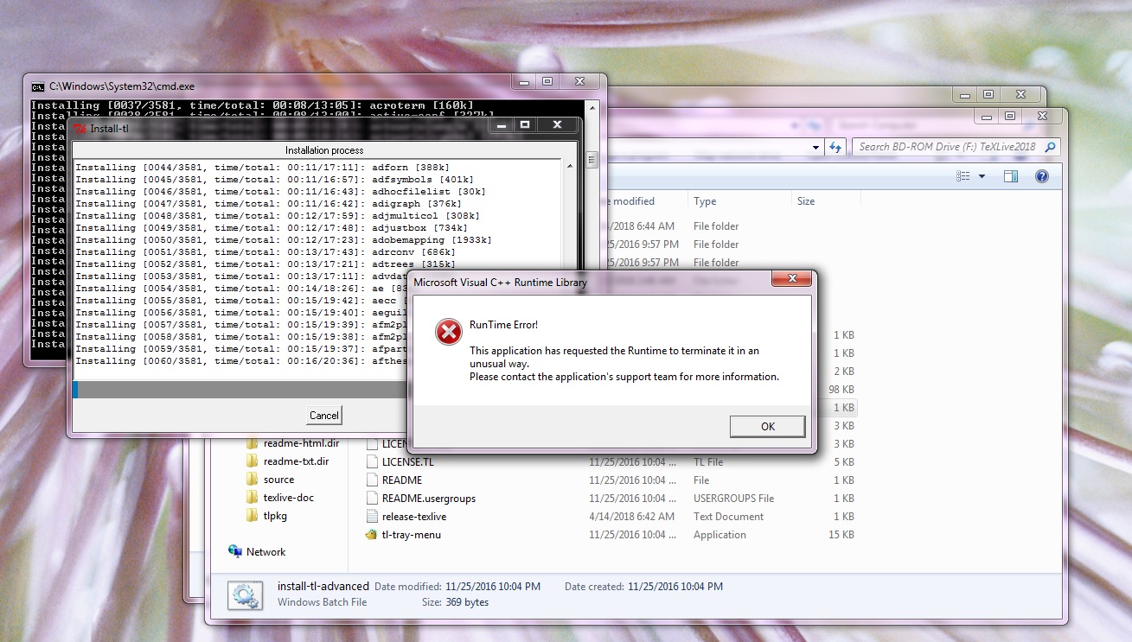Focus the Search BD-ROM Drive search box
1132x642 pixels.
pyautogui.click(x=956, y=147)
